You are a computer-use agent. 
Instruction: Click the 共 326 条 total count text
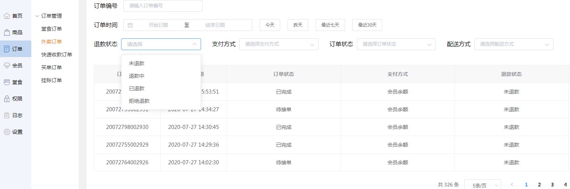coord(448,185)
